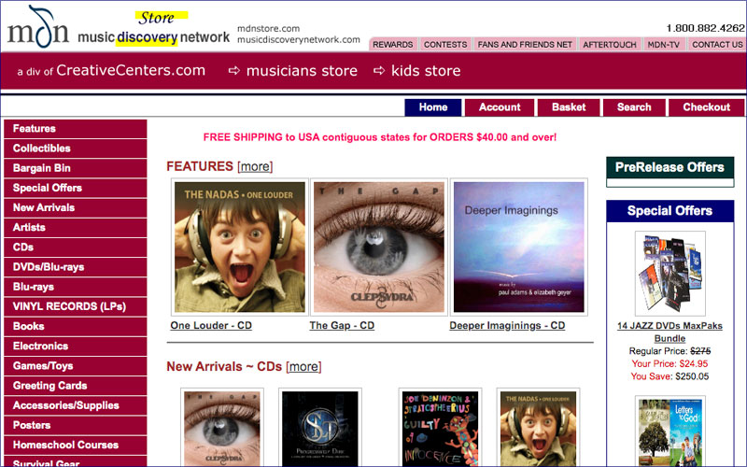Open the Letters to God DVD thumbnail
The width and height of the screenshot is (747, 467).
669,432
